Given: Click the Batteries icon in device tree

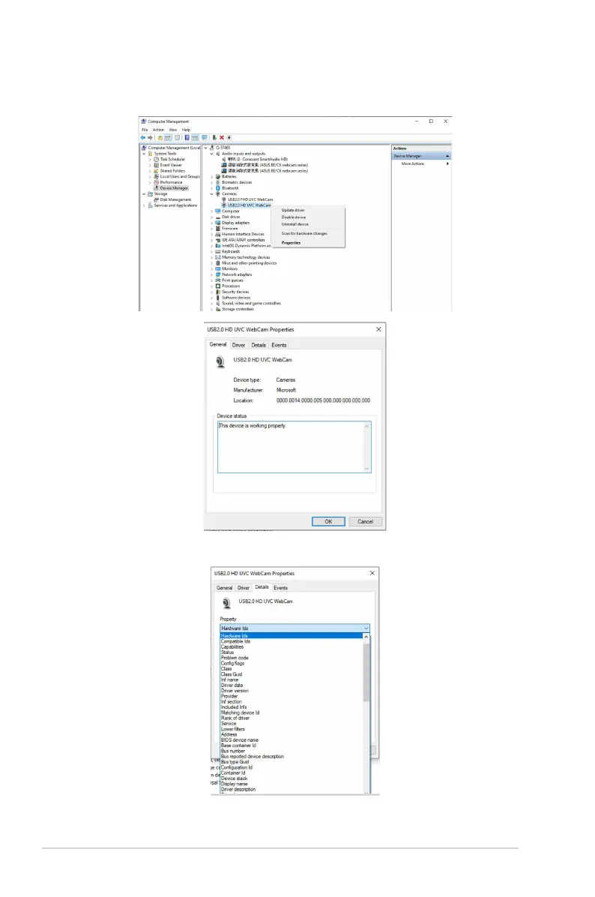Looking at the screenshot, I should 218,177.
